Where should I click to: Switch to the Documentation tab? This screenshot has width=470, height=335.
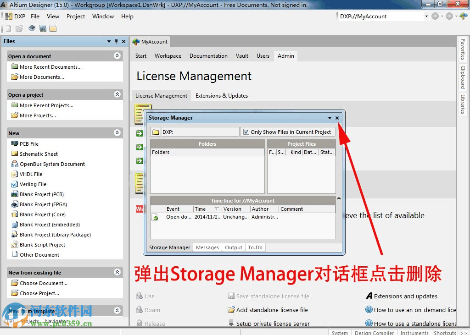pyautogui.click(x=208, y=55)
